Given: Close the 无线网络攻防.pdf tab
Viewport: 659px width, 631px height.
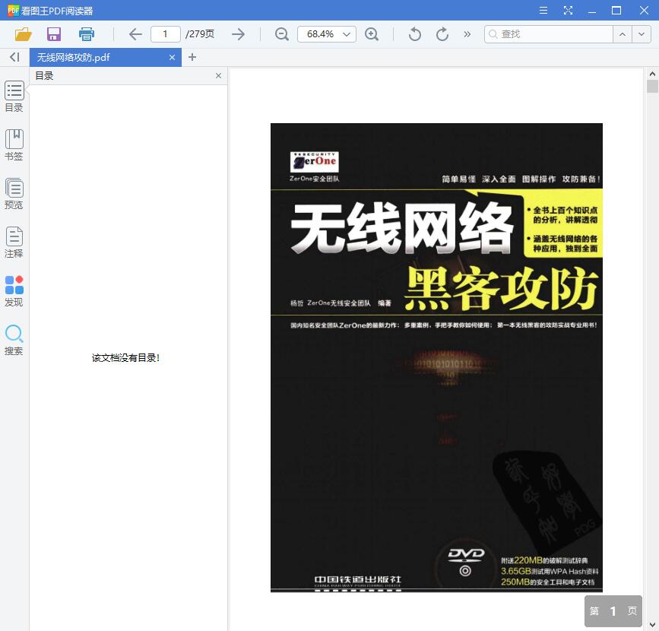Looking at the screenshot, I should [172, 58].
